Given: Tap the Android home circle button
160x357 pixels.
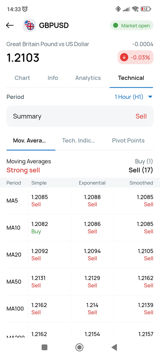Looking at the screenshot, I should (x=79, y=347).
